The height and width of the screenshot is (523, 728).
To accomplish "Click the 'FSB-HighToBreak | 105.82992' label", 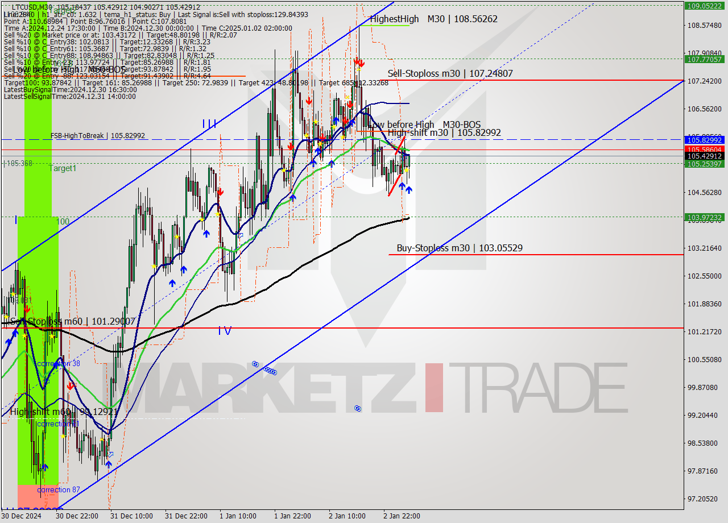I will (98, 136).
